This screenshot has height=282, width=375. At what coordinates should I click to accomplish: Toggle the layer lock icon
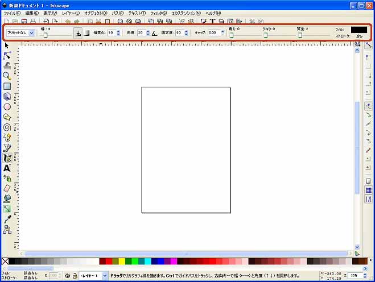[x=74, y=275]
